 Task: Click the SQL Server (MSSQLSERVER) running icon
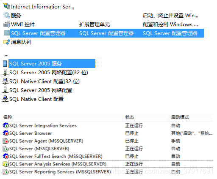[x=6, y=149]
